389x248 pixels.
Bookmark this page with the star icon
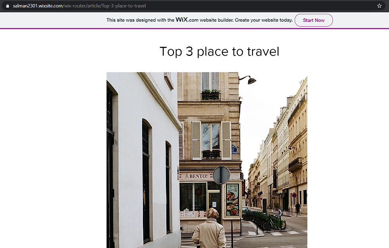(379, 6)
